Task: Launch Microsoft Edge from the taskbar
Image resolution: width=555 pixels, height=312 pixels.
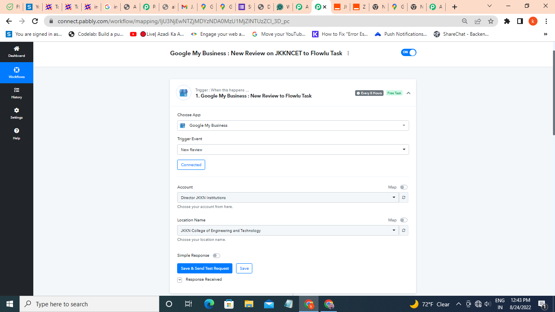Action: 209,304
